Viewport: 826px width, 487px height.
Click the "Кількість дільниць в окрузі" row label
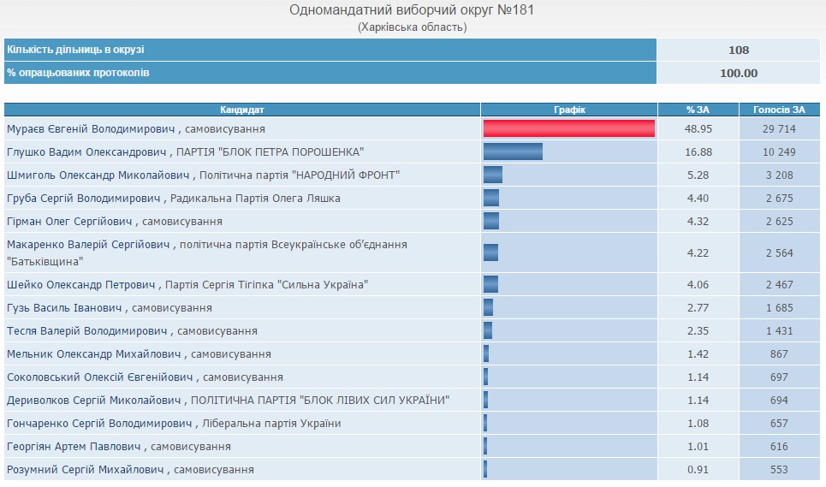75,50
